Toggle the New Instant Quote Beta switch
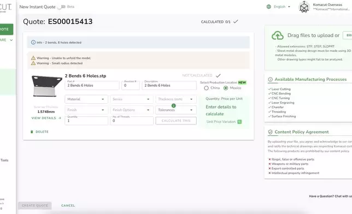This screenshot has height=214, width=352. [x=61, y=7]
